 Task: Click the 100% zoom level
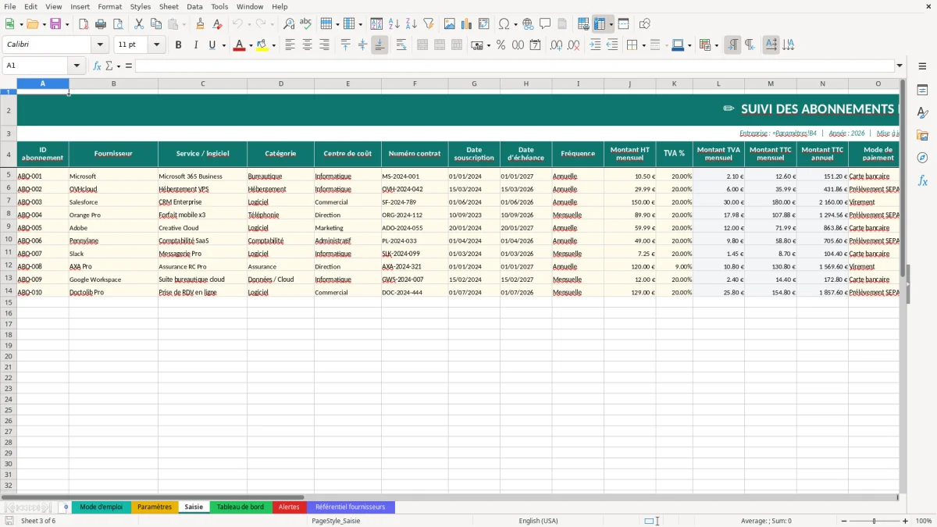pyautogui.click(x=924, y=521)
